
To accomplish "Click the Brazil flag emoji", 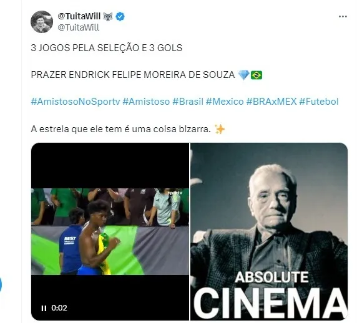I will 257,75.
